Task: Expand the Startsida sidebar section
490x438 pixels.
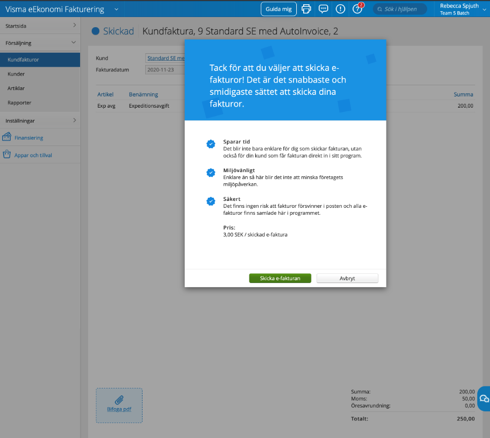Action: tap(74, 25)
